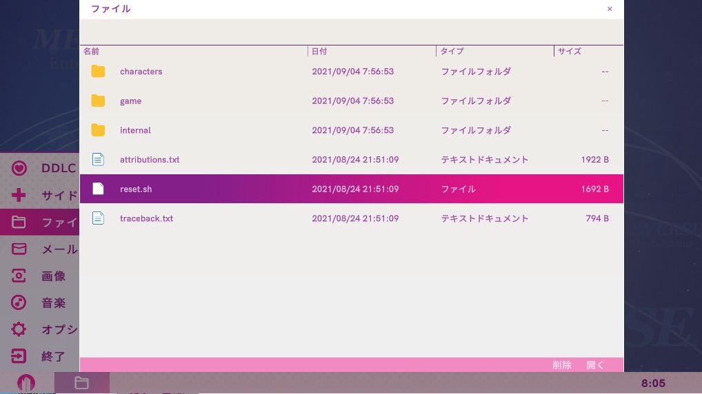Click the DDLC heart icon in the sidebar
Screen dimensions: 702x394
point(19,168)
